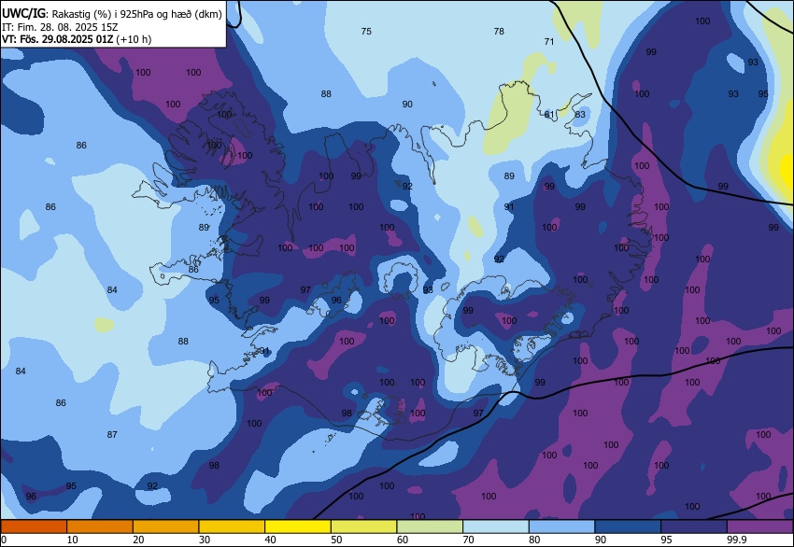Click the 20–30 legend color swatch
The width and height of the screenshot is (794, 547).
click(x=166, y=526)
